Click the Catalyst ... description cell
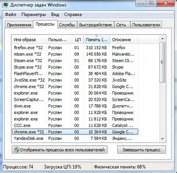The image size is (177, 173). point(122,125)
